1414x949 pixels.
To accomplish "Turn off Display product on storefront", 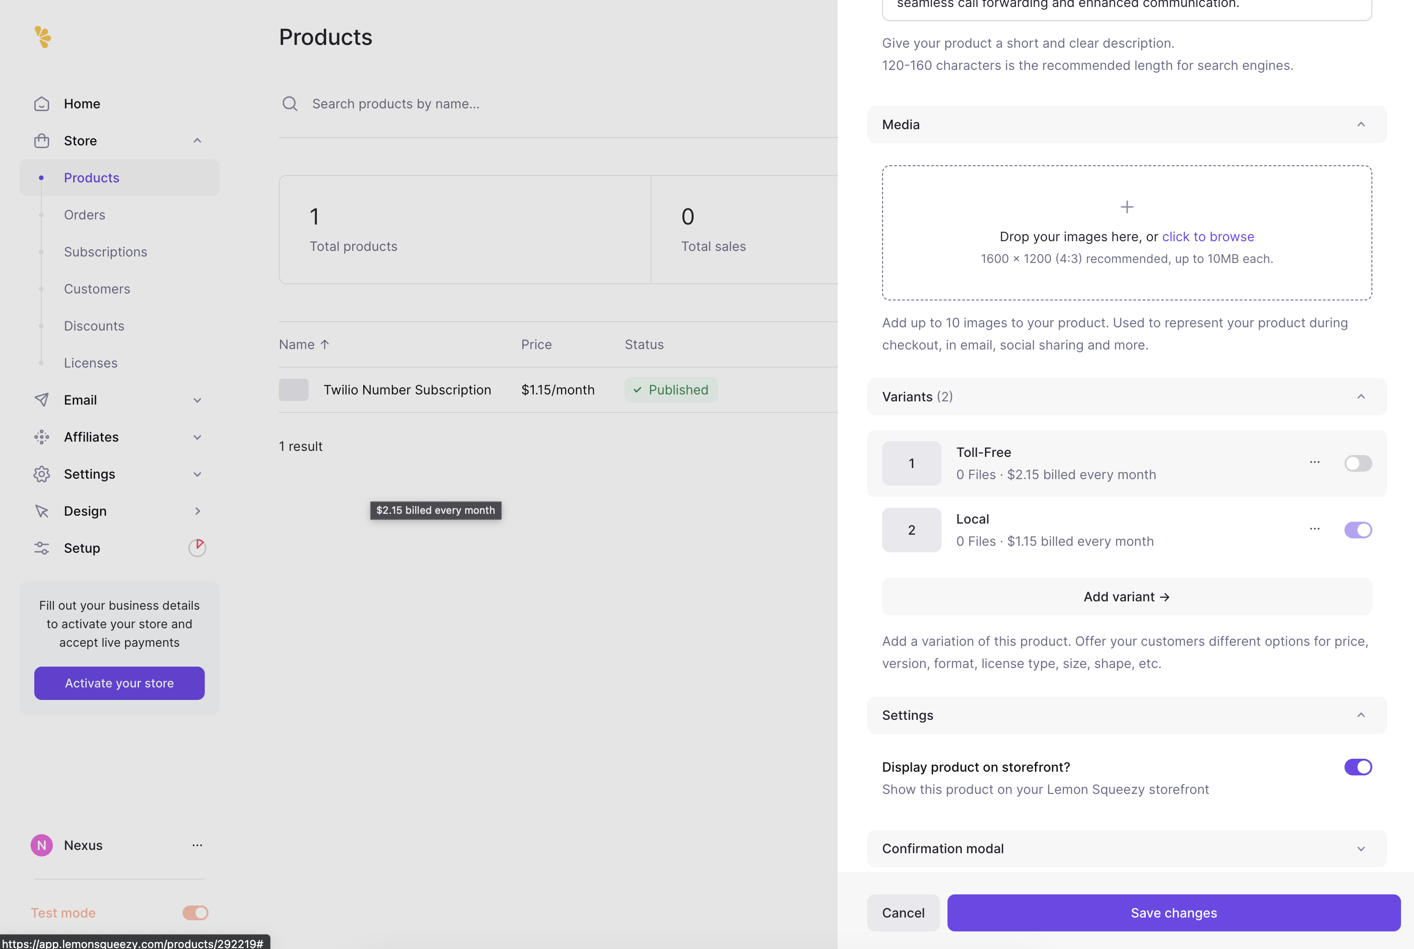I will pyautogui.click(x=1357, y=768).
